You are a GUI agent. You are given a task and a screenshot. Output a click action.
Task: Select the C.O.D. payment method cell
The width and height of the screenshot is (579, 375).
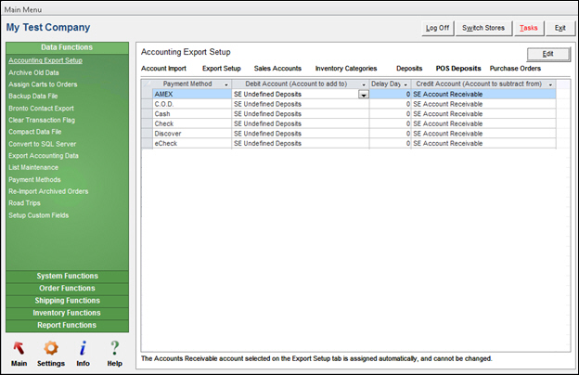192,104
